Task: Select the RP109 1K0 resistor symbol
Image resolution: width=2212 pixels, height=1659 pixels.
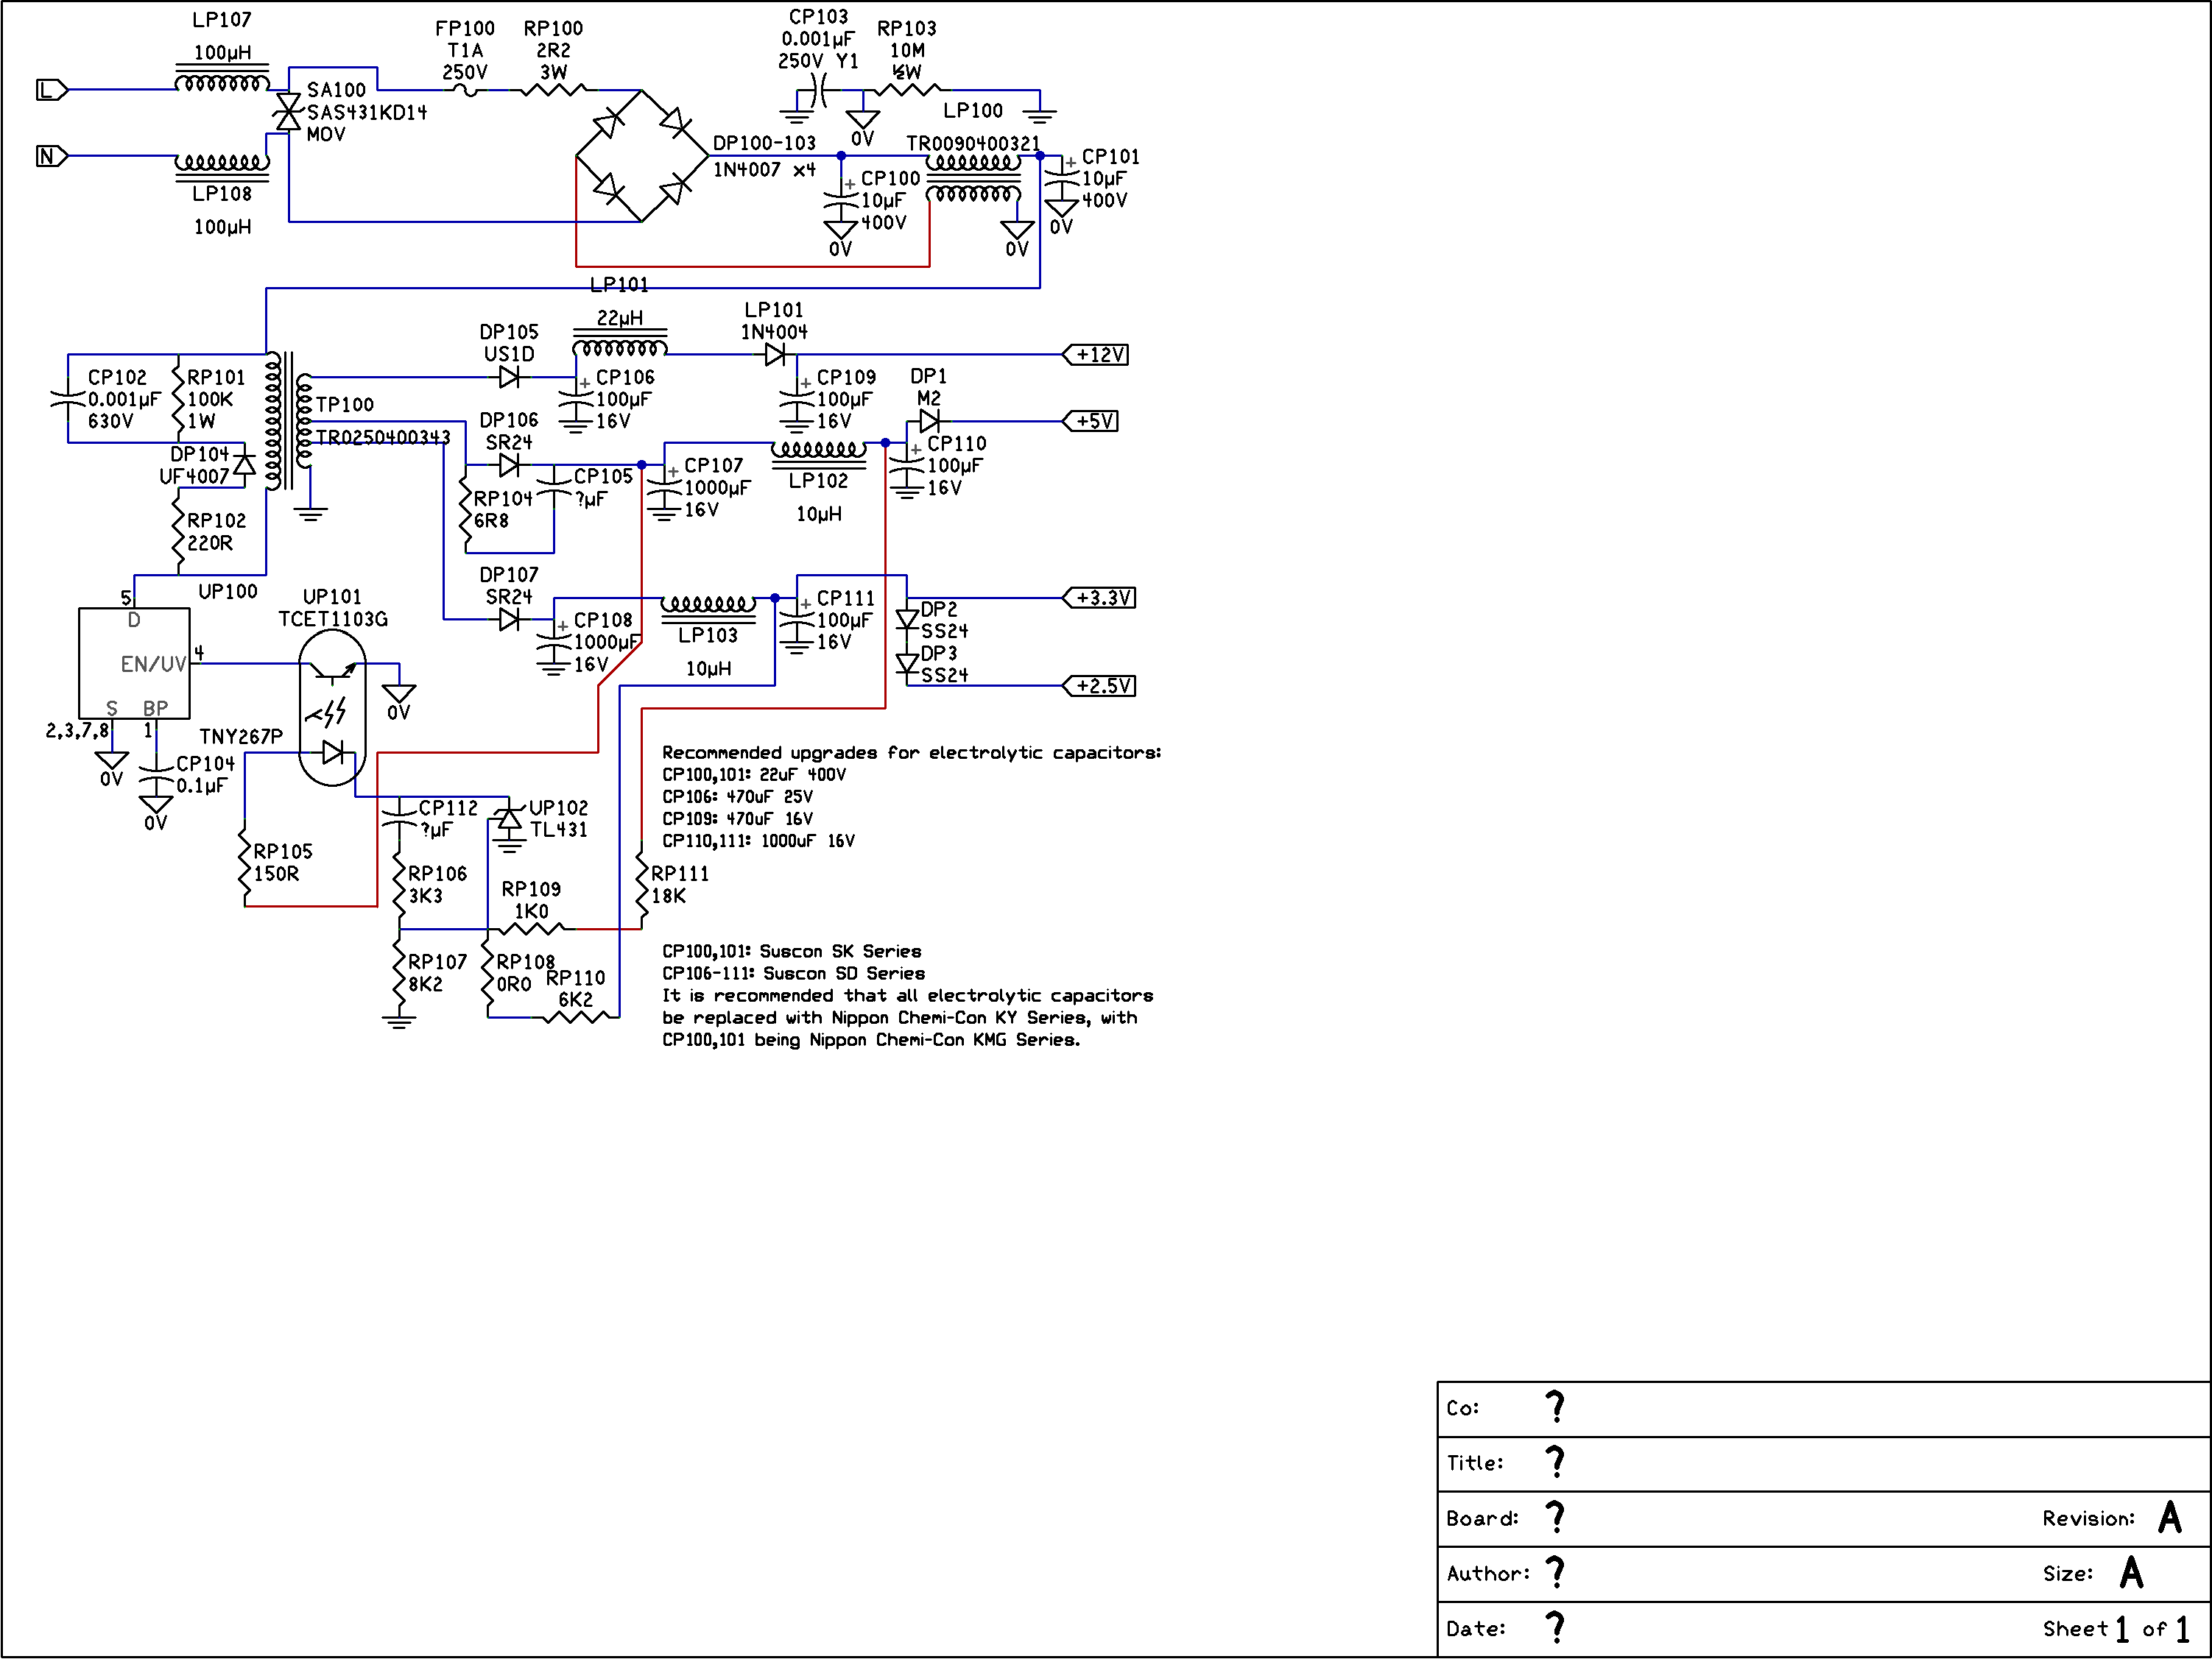Action: click(x=531, y=928)
